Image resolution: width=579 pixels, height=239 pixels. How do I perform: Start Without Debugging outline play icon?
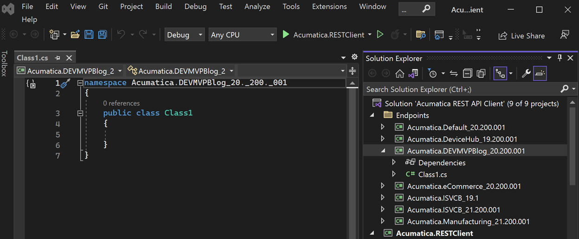click(380, 35)
